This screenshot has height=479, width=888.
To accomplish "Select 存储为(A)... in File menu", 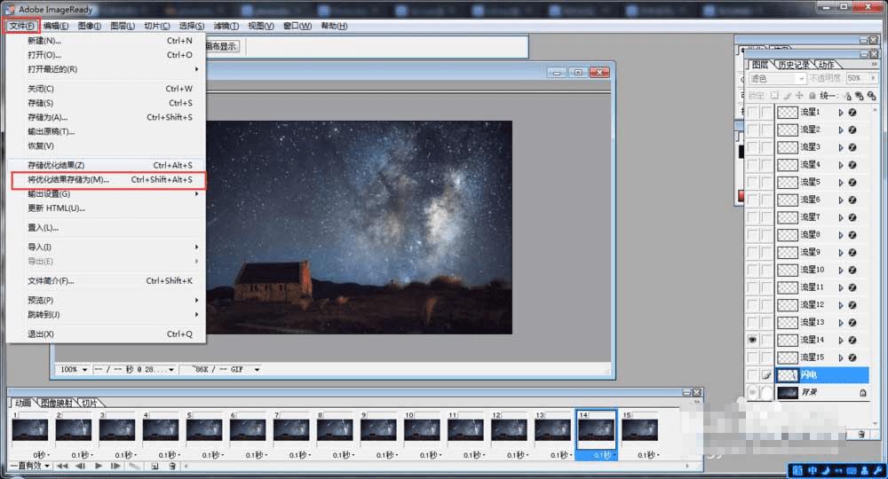I will click(107, 117).
